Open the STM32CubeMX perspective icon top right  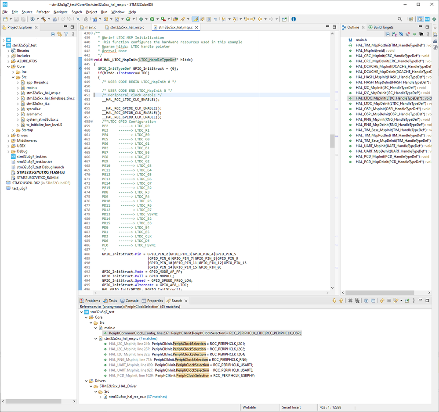(427, 18)
